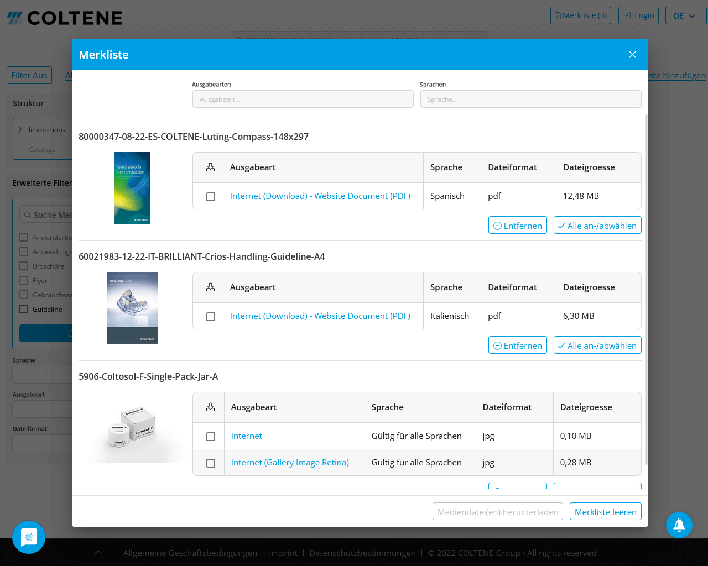Screen dimensions: 708x566
Task: Open the Ausgabearten filter dropdown
Action: point(303,99)
